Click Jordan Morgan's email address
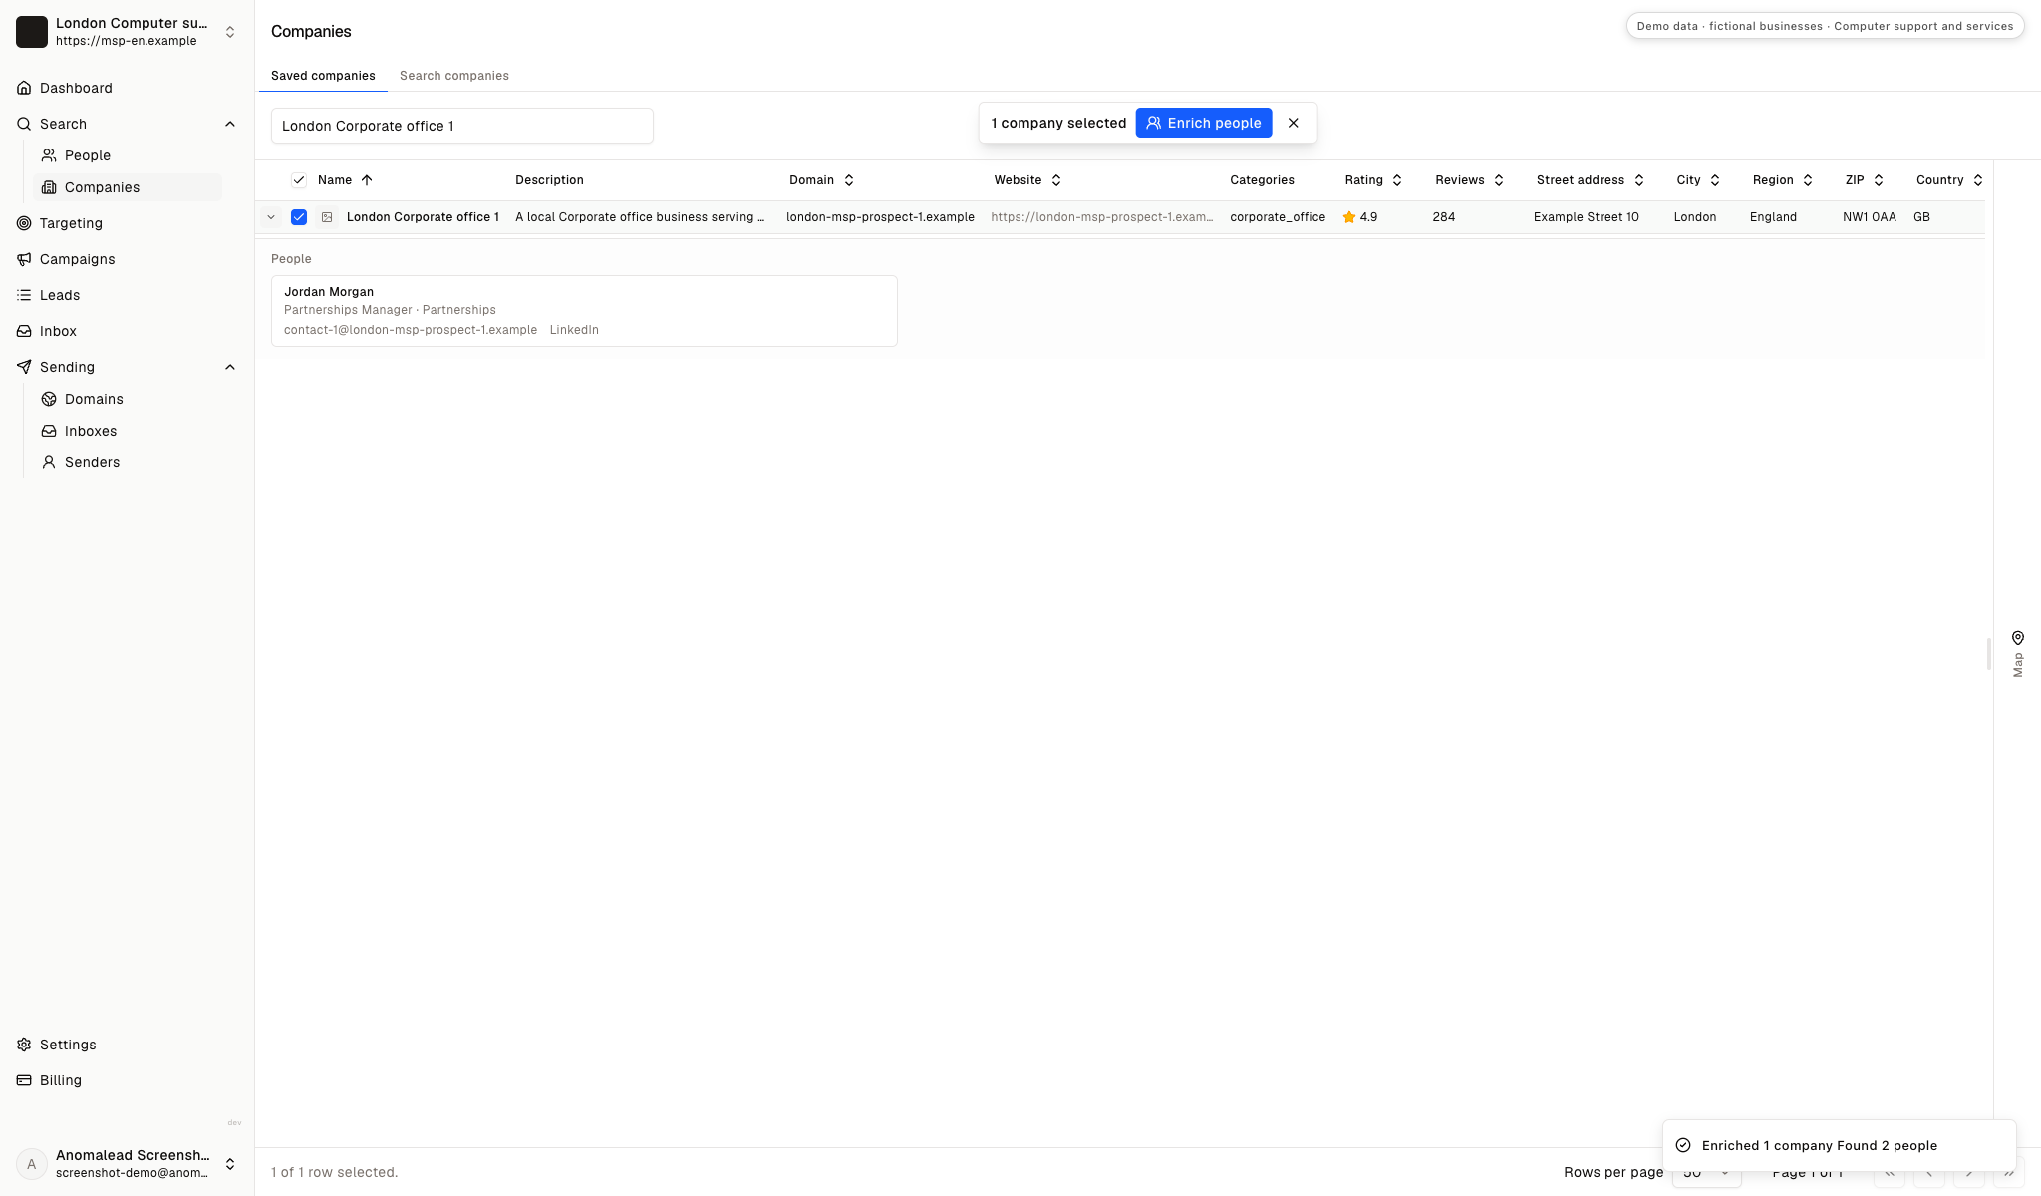 pos(411,330)
